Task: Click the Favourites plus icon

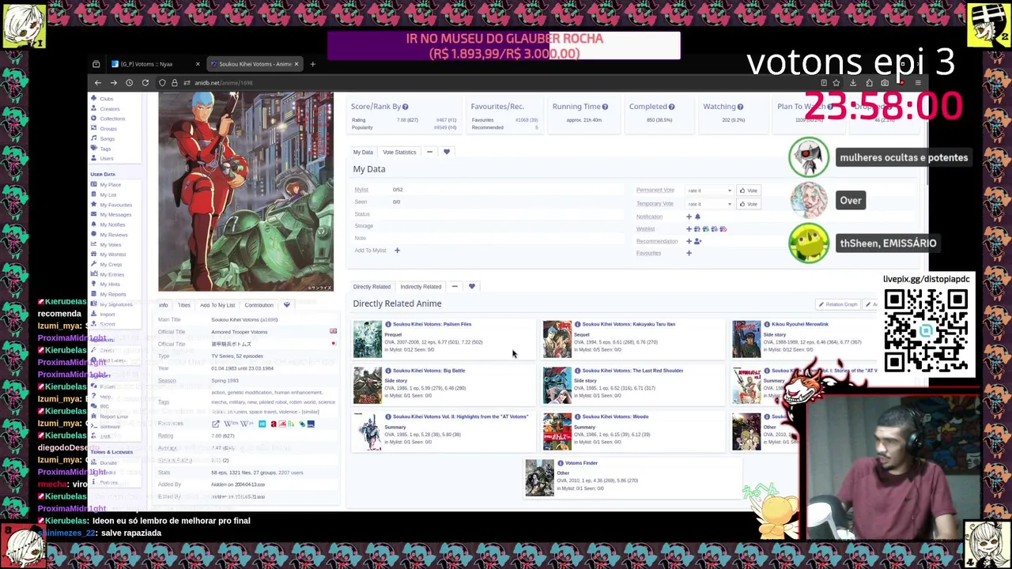Action: click(x=689, y=254)
